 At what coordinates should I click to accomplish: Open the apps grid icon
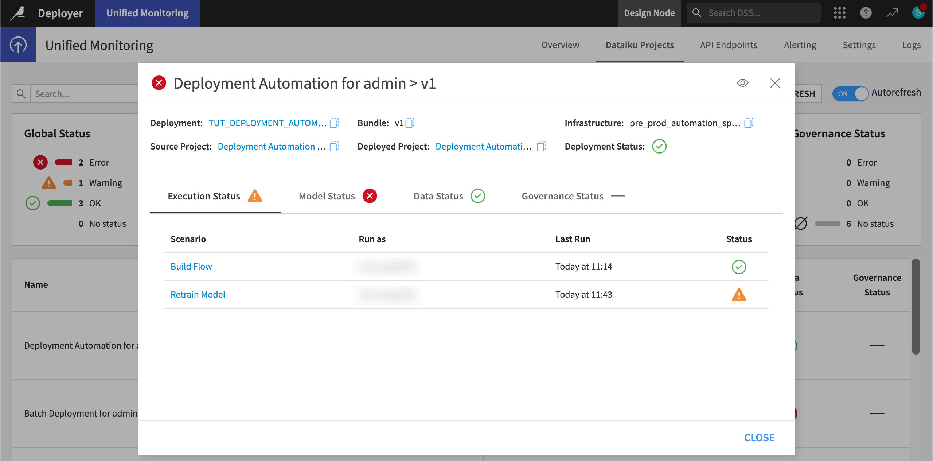(x=840, y=13)
